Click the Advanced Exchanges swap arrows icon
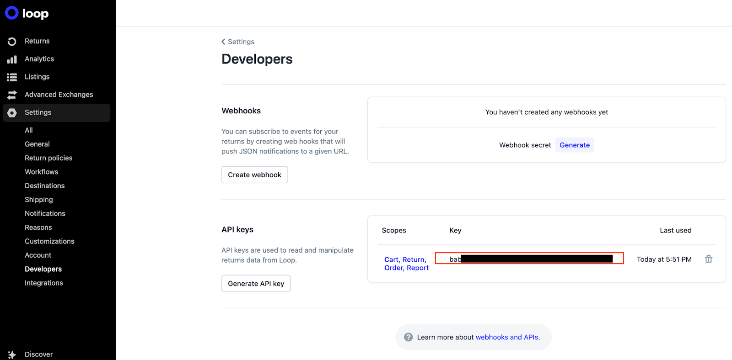 (12, 95)
